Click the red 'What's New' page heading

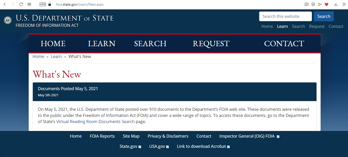[x=57, y=74]
